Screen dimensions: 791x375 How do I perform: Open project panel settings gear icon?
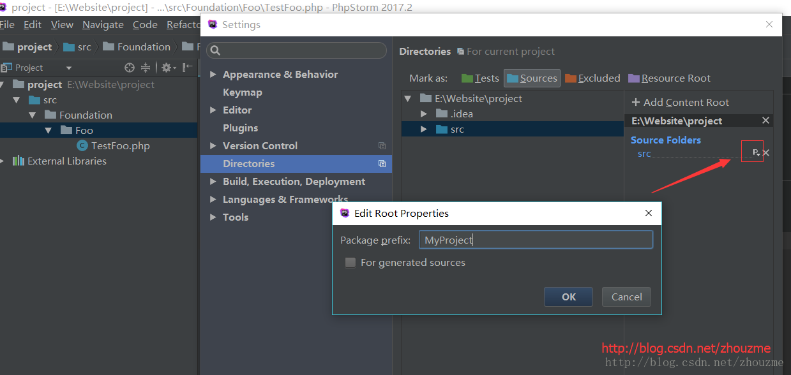tap(167, 67)
